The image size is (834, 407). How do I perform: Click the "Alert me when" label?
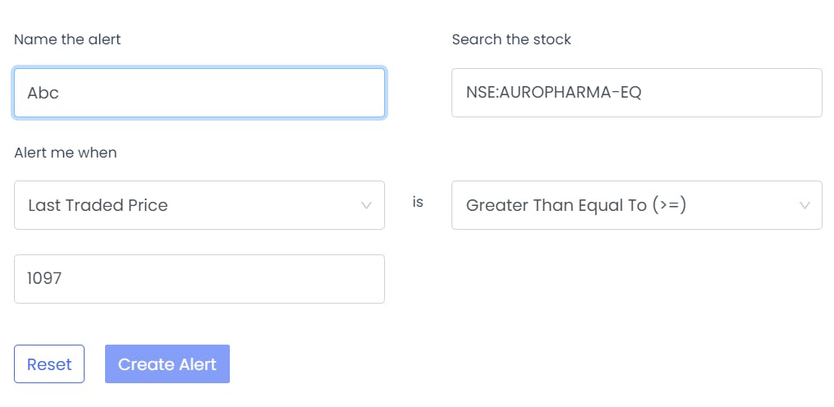click(66, 153)
